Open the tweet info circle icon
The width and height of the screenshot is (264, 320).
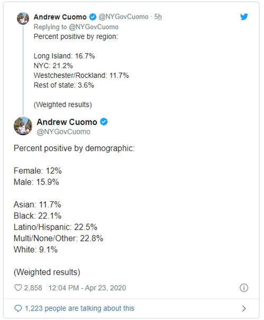[244, 288]
